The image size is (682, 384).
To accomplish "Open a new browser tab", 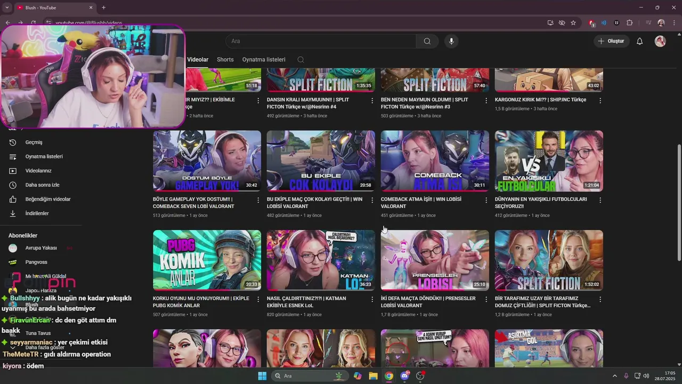I will (103, 7).
